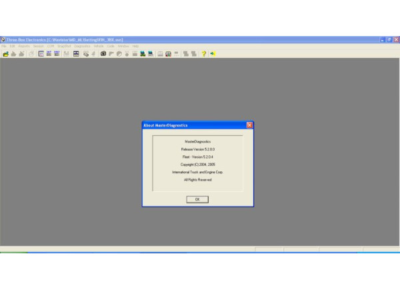Open the Diagnostics menu
The image size is (400, 290).
pyautogui.click(x=82, y=46)
